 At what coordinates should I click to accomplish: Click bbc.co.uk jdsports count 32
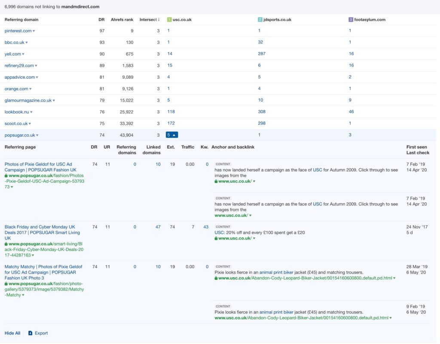260,42
